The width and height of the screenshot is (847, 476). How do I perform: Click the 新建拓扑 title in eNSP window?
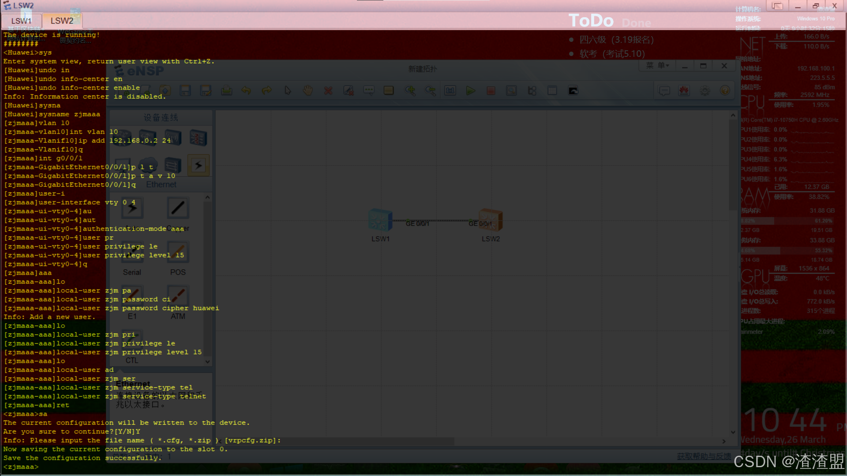[422, 69]
